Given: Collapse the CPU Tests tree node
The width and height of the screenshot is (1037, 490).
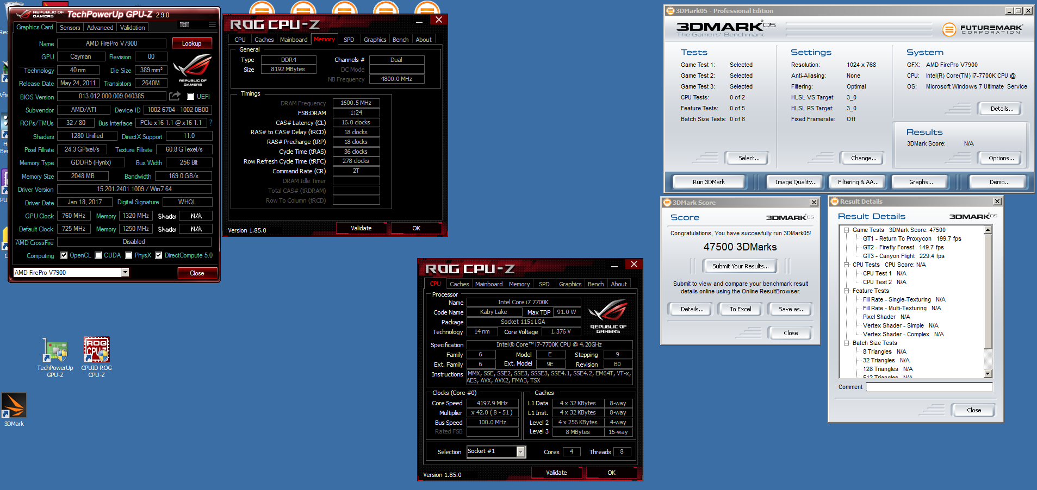Looking at the screenshot, I should (847, 265).
